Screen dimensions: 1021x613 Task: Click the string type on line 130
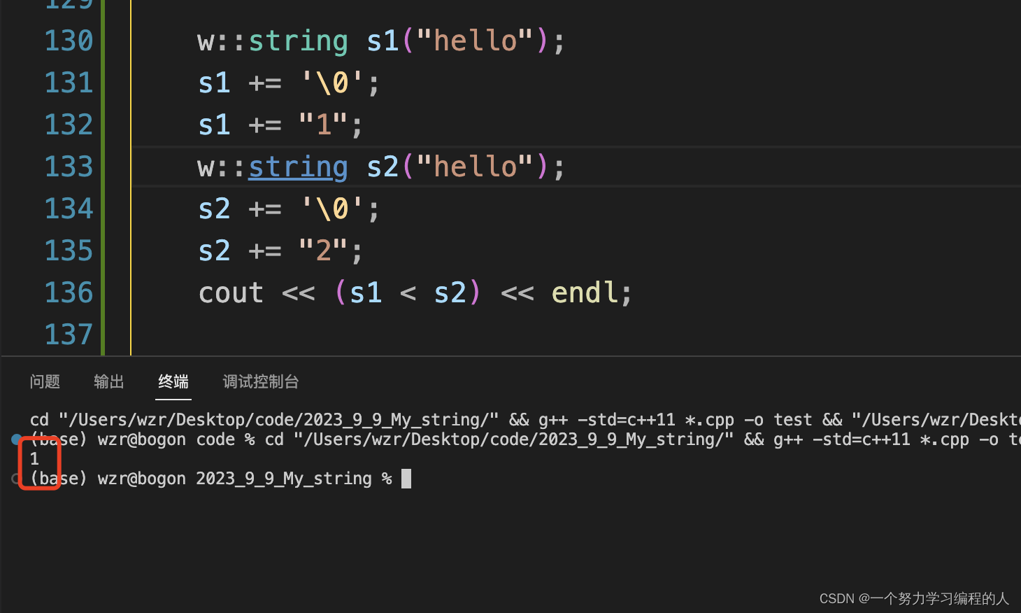coord(298,42)
